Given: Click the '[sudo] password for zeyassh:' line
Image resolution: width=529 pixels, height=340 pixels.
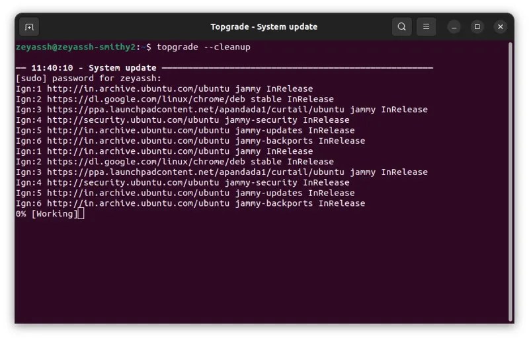Looking at the screenshot, I should coord(89,78).
